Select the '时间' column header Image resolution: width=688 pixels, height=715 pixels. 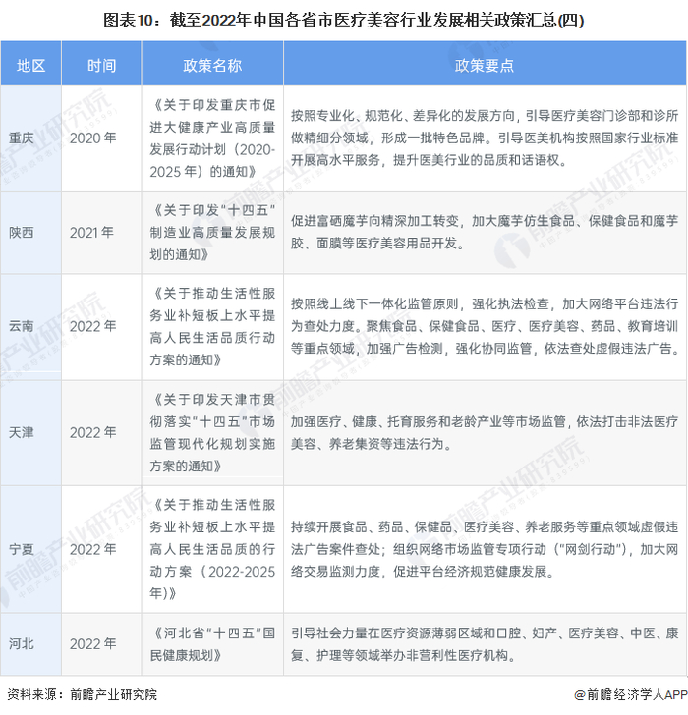tap(102, 66)
